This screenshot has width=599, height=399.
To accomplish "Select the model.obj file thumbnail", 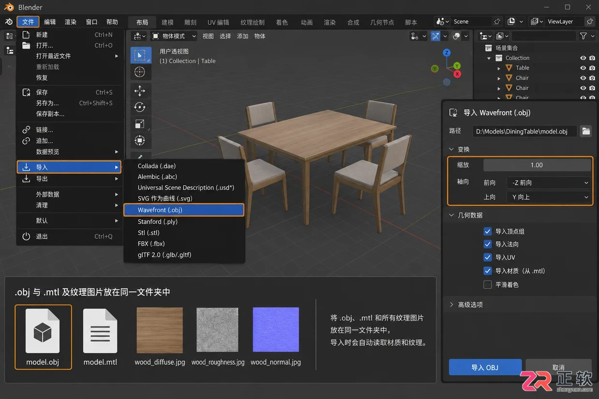I will coord(43,337).
